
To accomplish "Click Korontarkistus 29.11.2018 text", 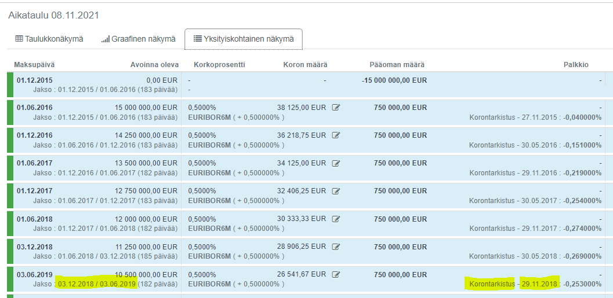I will (x=513, y=284).
